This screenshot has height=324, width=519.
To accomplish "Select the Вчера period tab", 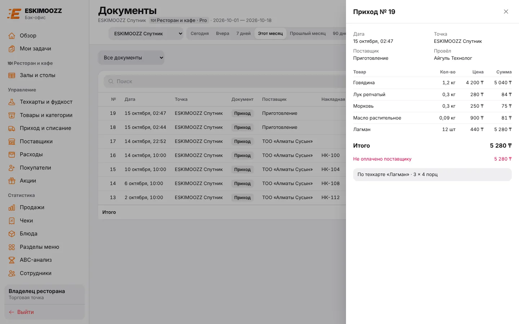I will point(223,33).
